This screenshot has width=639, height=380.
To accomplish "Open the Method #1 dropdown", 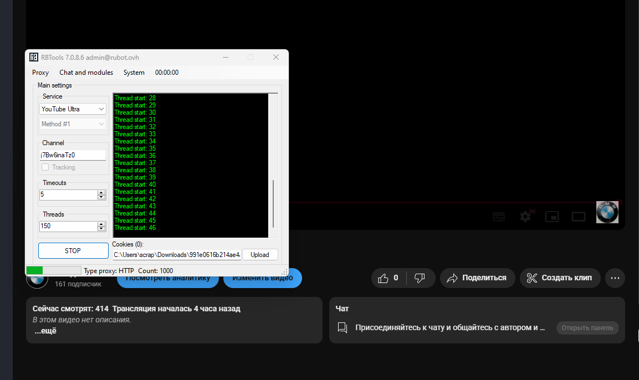I will point(73,124).
